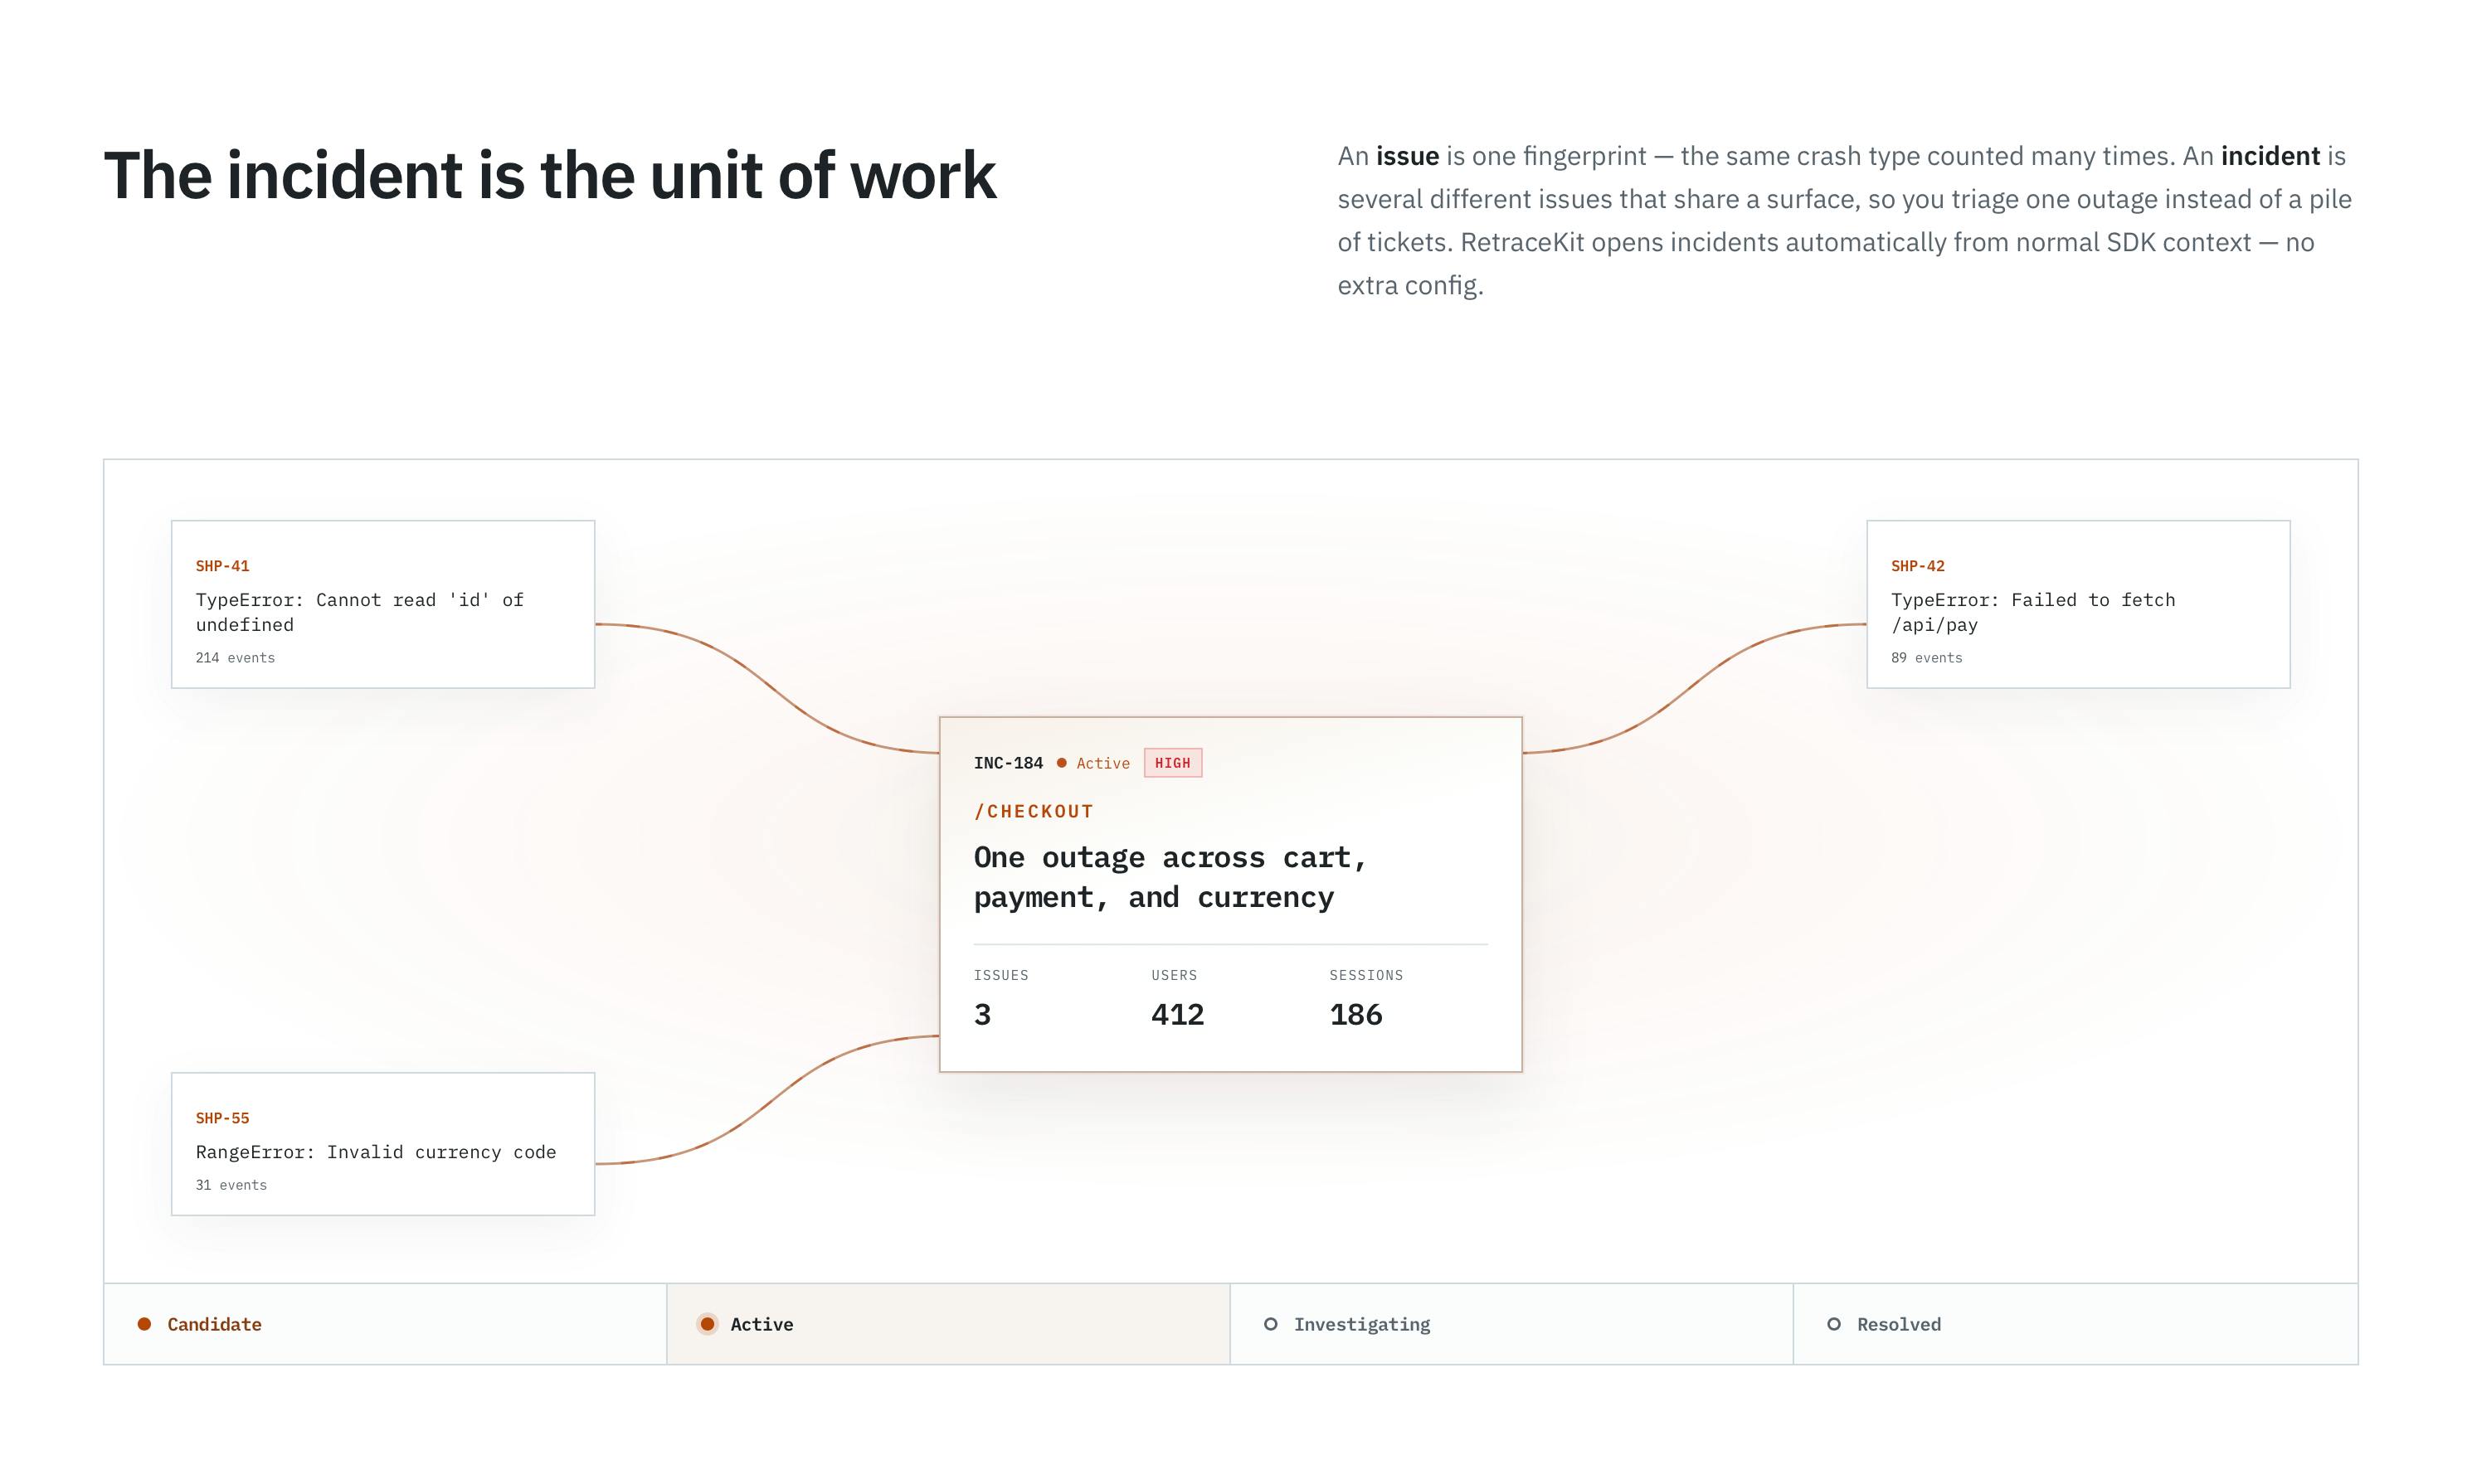Click the /CHECKOUT surface label
The height and width of the screenshot is (1484, 2472).
[x=1034, y=811]
